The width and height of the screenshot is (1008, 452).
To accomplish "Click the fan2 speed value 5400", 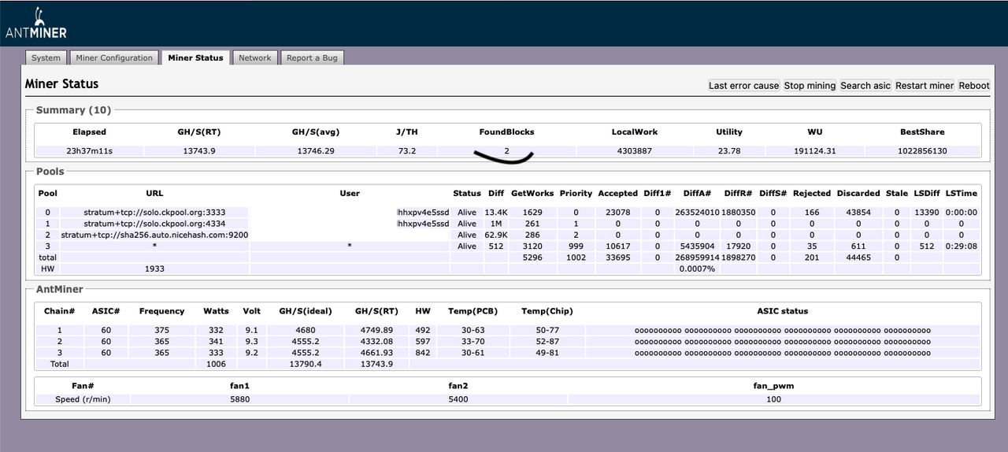I will 458,399.
